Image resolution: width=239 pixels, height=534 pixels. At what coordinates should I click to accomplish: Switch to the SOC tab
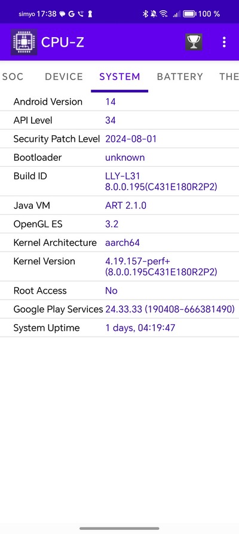(x=13, y=77)
